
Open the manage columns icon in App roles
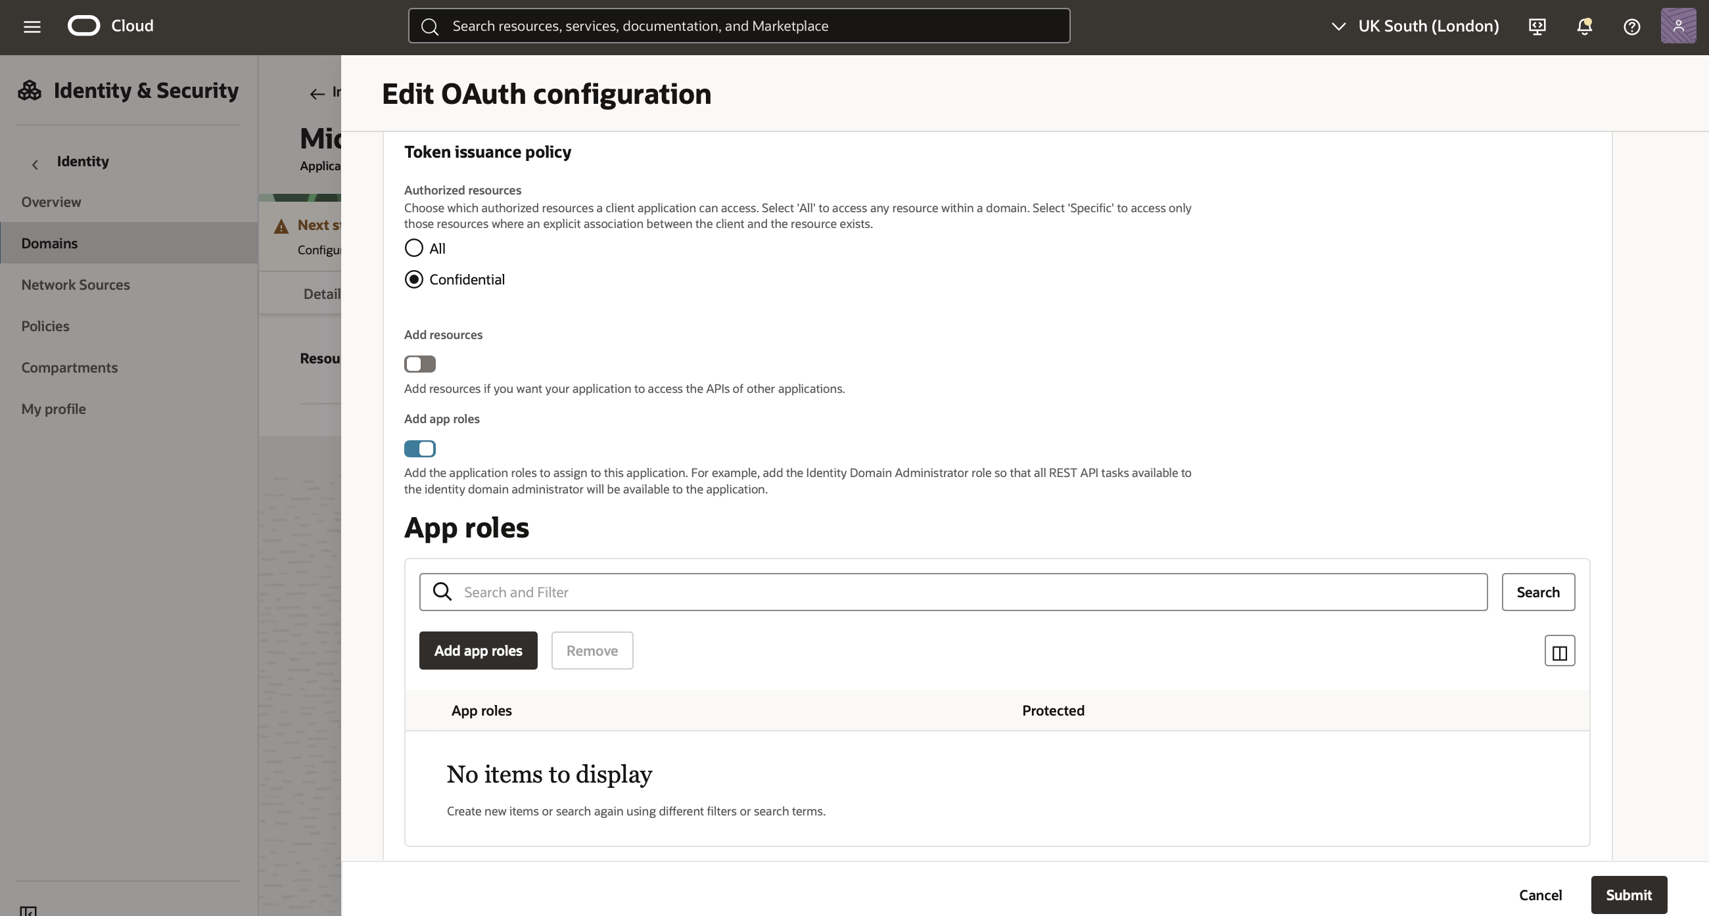click(x=1559, y=651)
